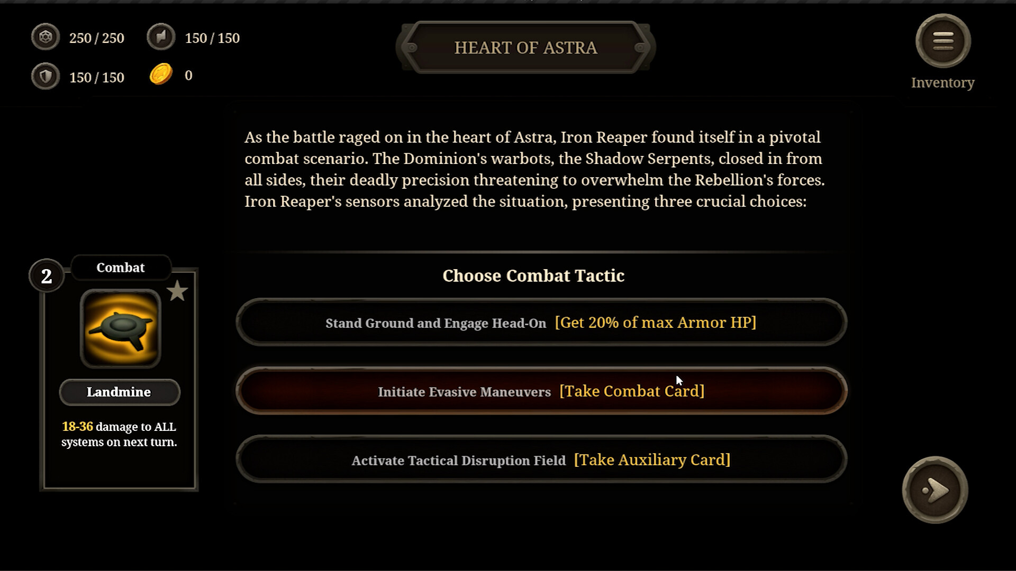Open the Inventory menu icon

(942, 41)
